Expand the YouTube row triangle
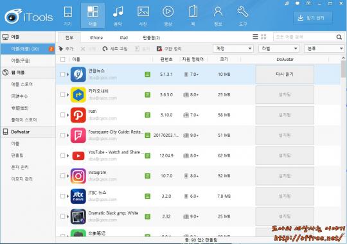This screenshot has width=347, height=244. pos(68,155)
